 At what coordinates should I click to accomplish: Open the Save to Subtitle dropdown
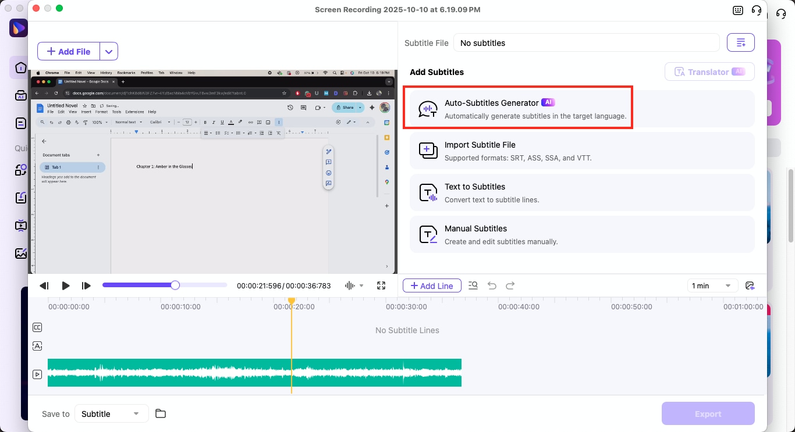click(x=111, y=413)
